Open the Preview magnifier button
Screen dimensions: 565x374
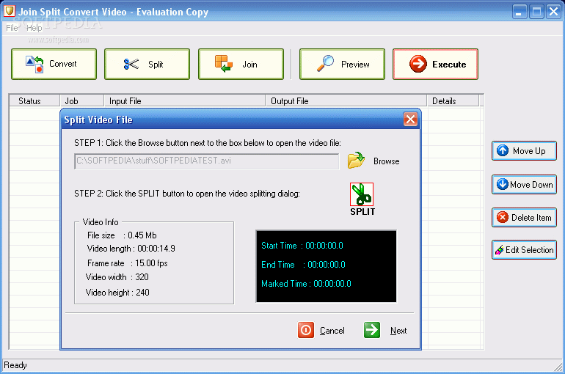pos(342,64)
